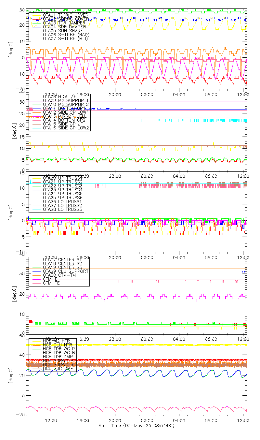Click the OTA01 TDRWC COVER legend entry
Image resolution: width=260 pixels, height=440 pixels.
pos(65,15)
